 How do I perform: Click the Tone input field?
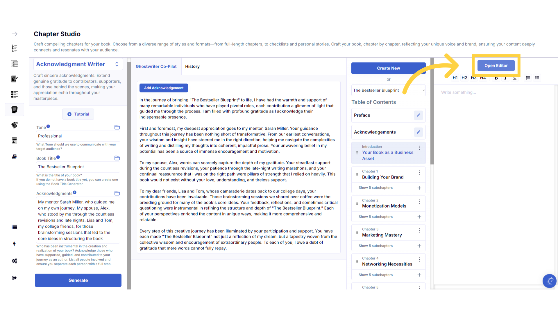[78, 136]
